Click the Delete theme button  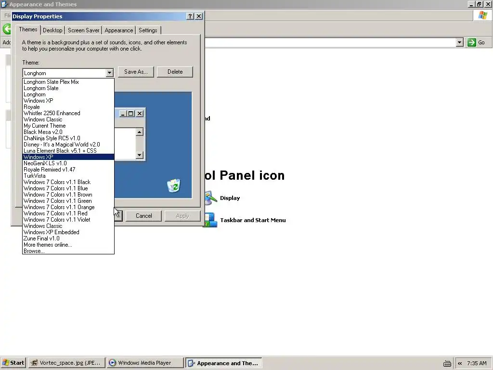pos(175,72)
